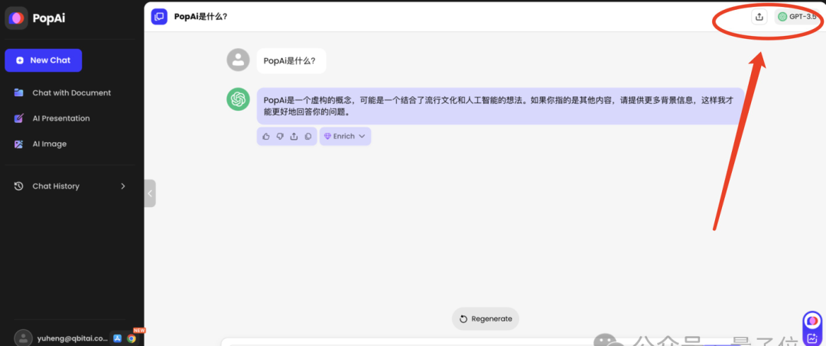Click the chat title "PopAi是什么?" in the header
This screenshot has width=826, height=346.
point(200,17)
